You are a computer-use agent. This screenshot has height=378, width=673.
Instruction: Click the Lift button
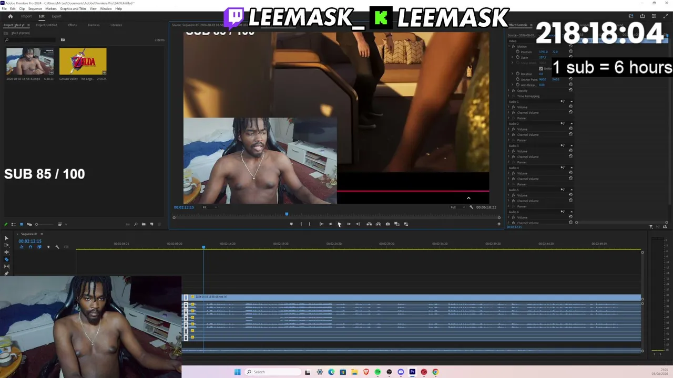pos(369,224)
